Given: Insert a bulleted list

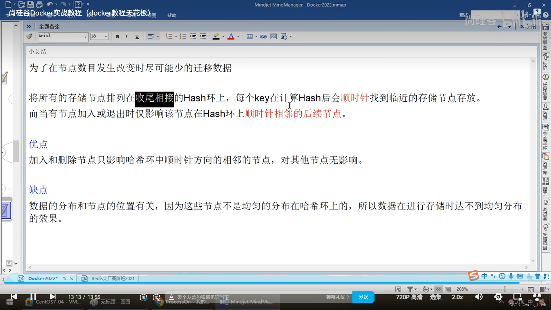Looking at the screenshot, I should tap(183, 36).
